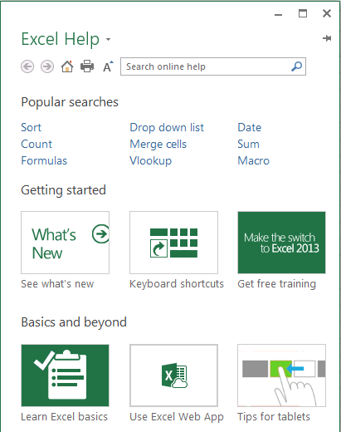
Task: Close the Excel Help window
Action: tap(327, 13)
